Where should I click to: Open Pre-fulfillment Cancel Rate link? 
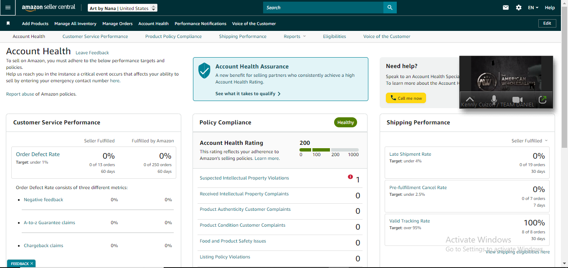[418, 187]
